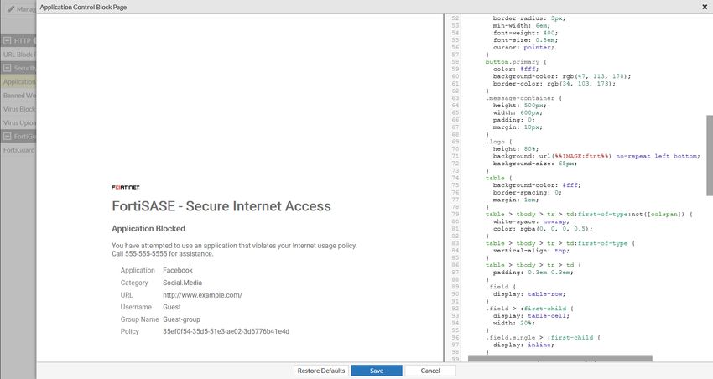Image resolution: width=713 pixels, height=379 pixels.
Task: Click the 'cursor: pointer' code line
Action: tap(523, 47)
